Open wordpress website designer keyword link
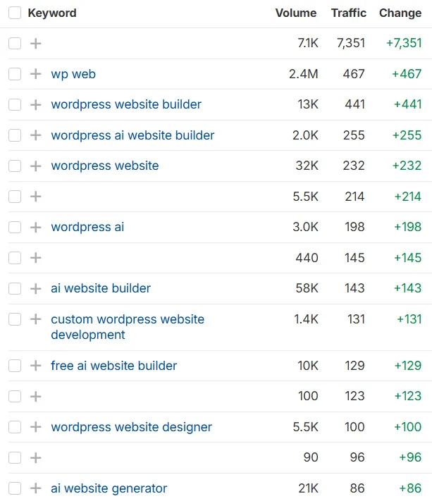Image resolution: width=432 pixels, height=501 pixels. tap(131, 427)
